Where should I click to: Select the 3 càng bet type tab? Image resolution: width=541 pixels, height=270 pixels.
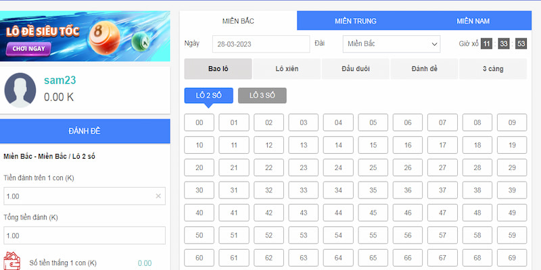[x=493, y=69]
